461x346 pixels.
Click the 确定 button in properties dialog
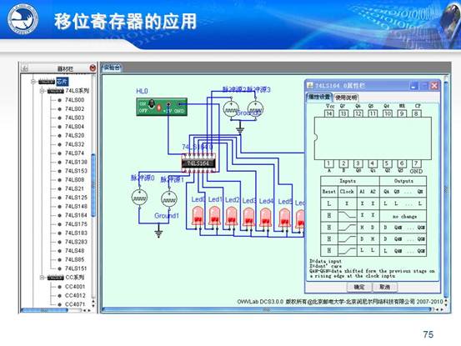[x=359, y=287]
